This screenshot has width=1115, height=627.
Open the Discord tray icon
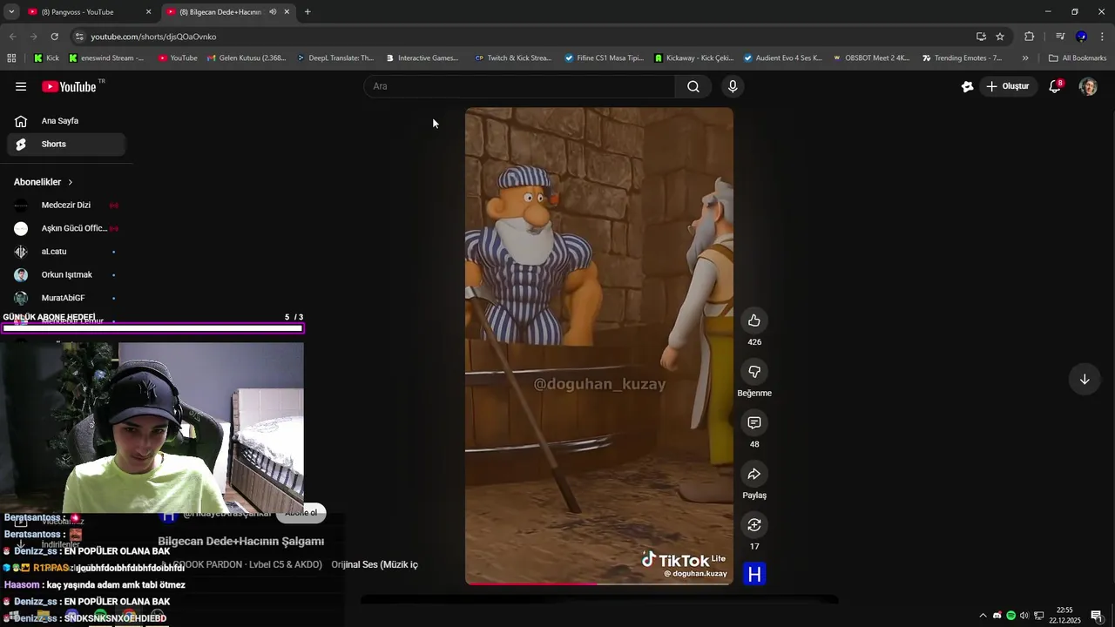coord(997,616)
